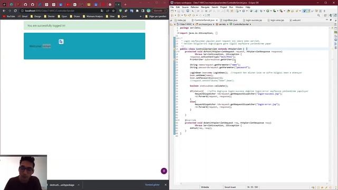Open Eclipse Run dropdown arrow
This screenshot has width=338, height=190.
pos(270,11)
